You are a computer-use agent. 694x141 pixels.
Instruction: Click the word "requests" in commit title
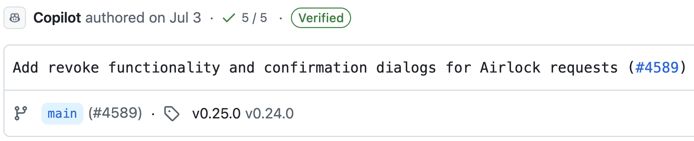pos(583,67)
